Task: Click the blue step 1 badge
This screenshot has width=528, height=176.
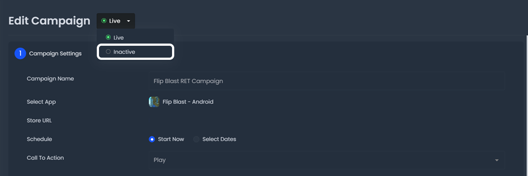Action: click(x=20, y=54)
